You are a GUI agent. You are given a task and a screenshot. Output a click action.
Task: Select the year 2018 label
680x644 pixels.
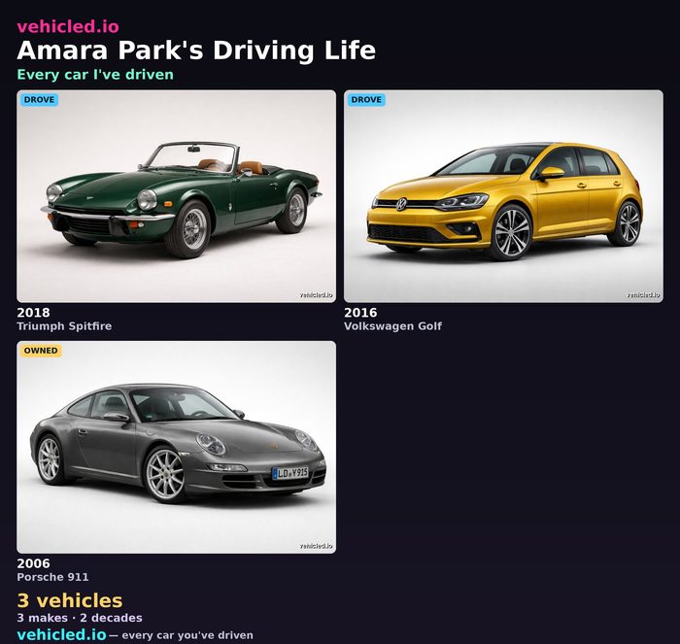(x=33, y=313)
